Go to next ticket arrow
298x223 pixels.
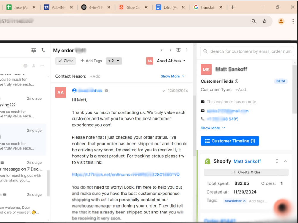(x=170, y=50)
